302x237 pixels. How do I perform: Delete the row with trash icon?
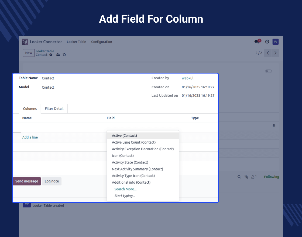[x=274, y=126]
